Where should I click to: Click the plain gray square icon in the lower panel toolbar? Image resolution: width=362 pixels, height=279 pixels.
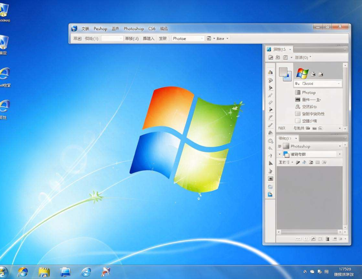pos(317,162)
